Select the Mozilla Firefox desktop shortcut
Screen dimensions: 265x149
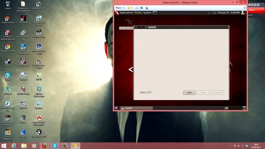pos(23,91)
